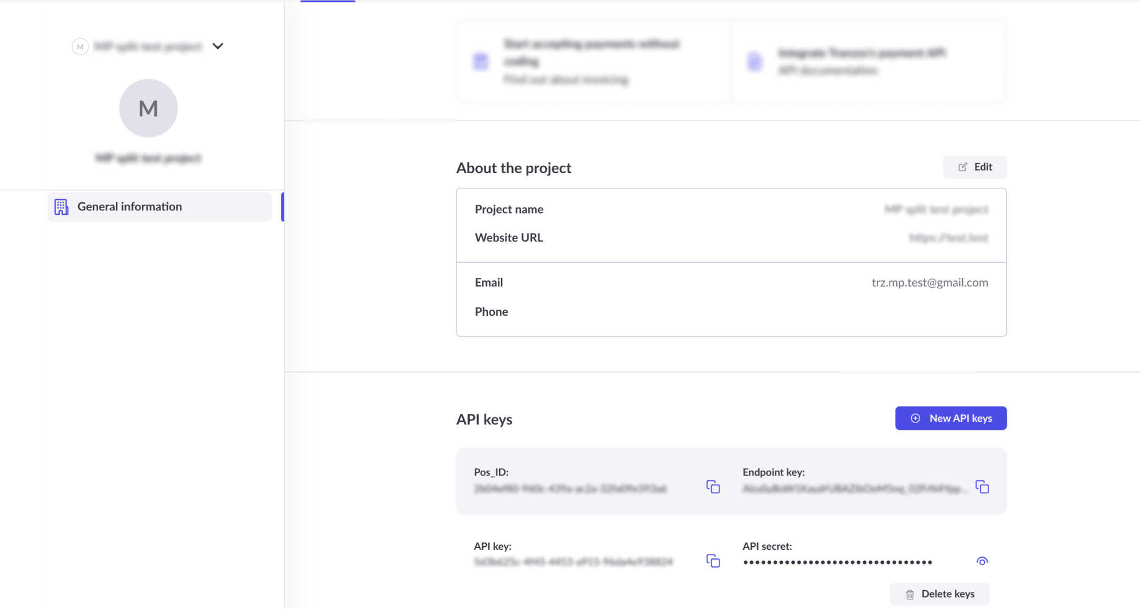Click the blurred Project name value
This screenshot has width=1141, height=609.
(x=936, y=210)
